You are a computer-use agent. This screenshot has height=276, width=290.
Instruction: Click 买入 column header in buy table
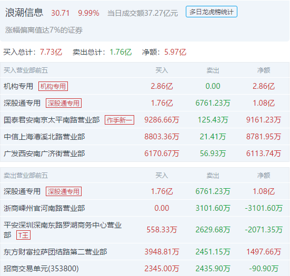[162, 70]
